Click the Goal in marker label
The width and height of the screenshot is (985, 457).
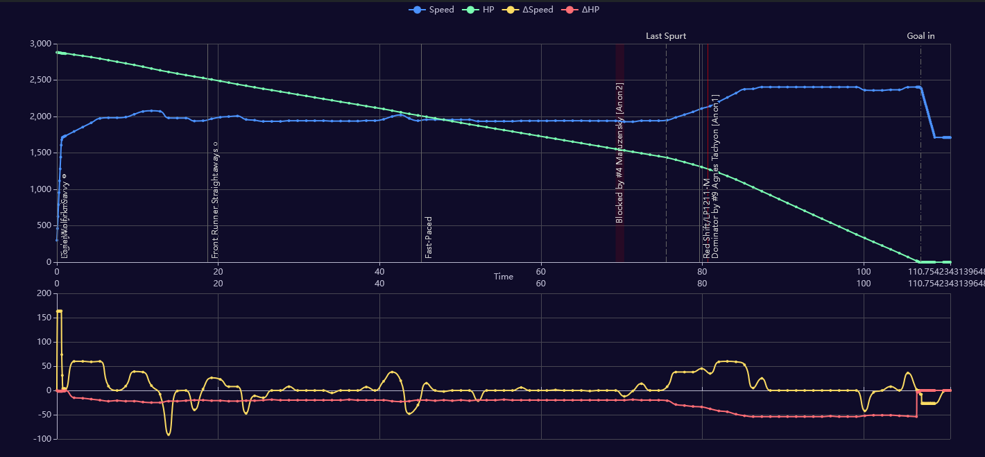920,36
